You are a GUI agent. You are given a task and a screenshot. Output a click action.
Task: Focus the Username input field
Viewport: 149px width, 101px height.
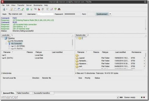(x=45, y=14)
